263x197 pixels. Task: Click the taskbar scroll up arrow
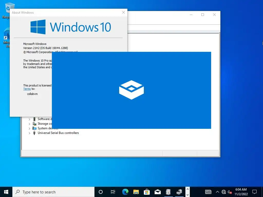tap(187, 189)
